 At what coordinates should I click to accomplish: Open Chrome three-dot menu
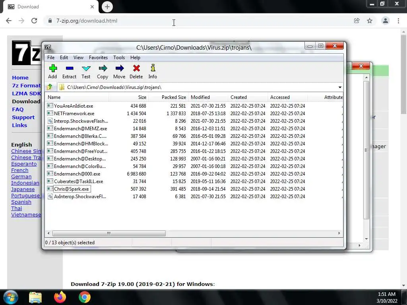pyautogui.click(x=398, y=21)
